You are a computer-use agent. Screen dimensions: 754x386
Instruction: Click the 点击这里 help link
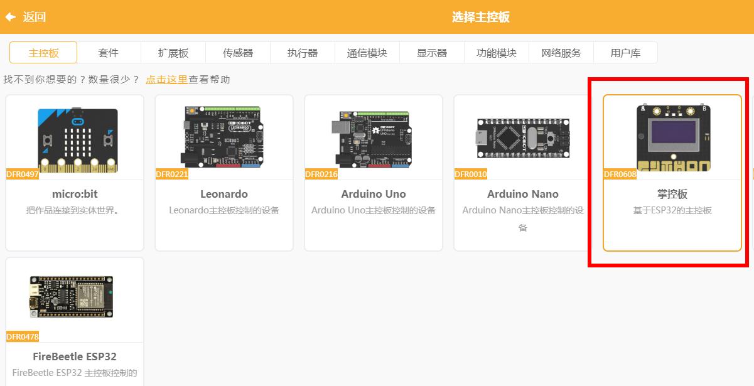166,79
